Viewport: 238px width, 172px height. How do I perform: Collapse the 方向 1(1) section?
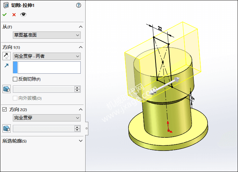(x=81, y=47)
